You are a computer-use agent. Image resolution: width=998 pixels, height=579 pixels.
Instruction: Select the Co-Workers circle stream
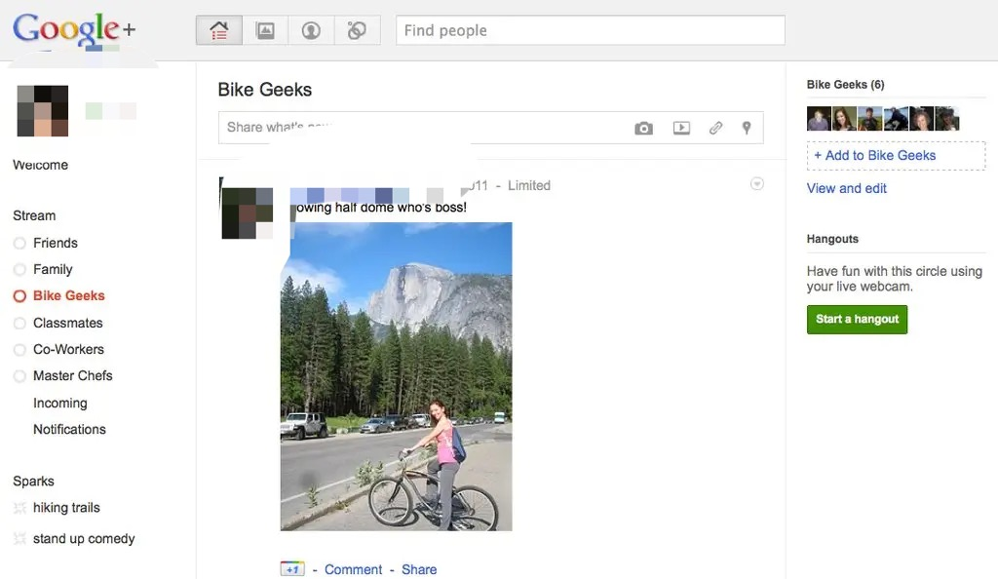68,349
